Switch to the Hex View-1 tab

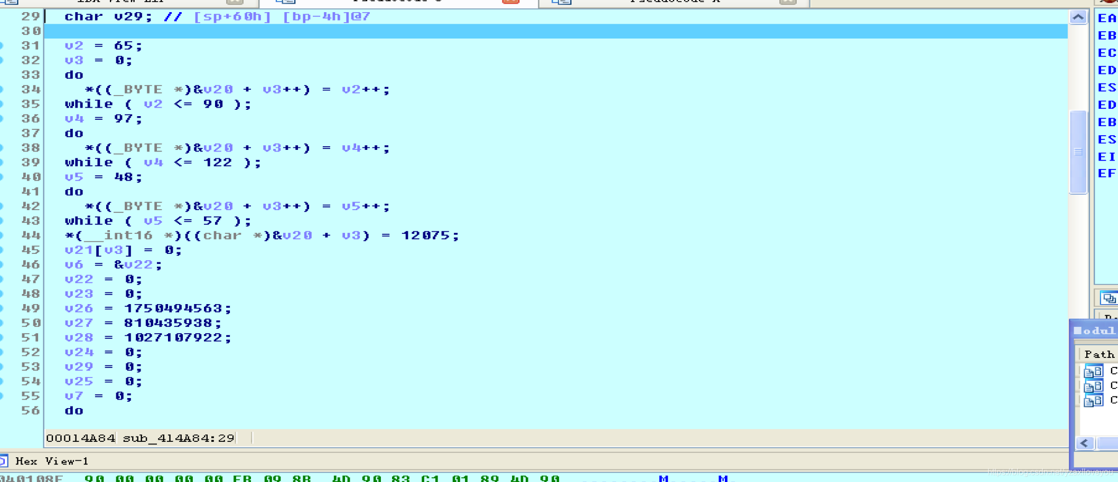click(52, 461)
